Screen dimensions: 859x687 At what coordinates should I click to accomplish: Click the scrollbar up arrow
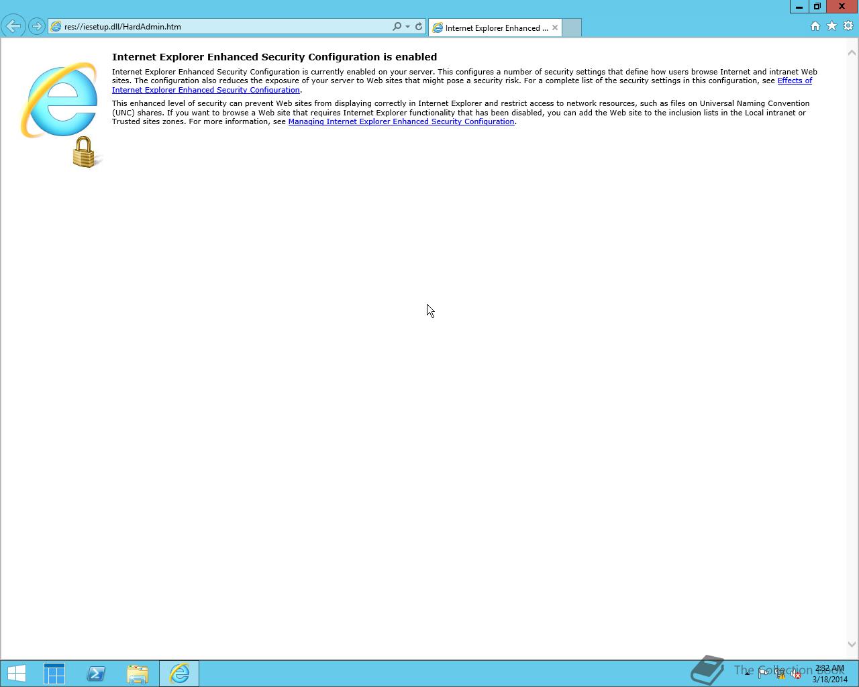point(852,52)
